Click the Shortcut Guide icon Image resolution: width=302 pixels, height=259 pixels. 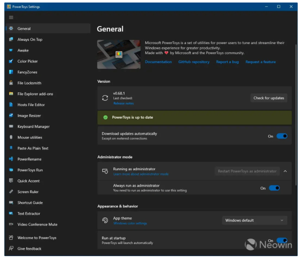pyautogui.click(x=11, y=202)
